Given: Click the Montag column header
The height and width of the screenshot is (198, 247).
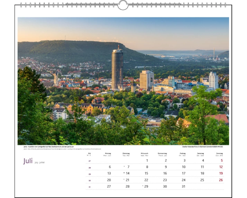Looking at the screenshot, I should click(x=108, y=154).
